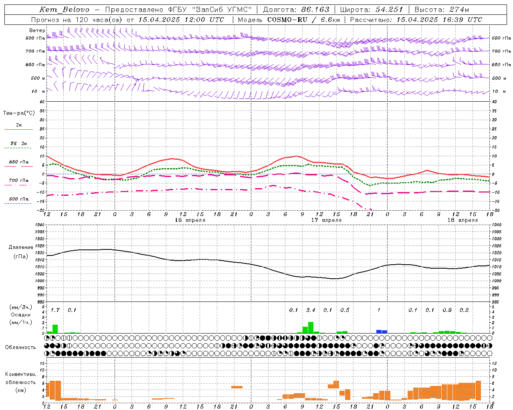Click the model name COSMO-RU / 6.6км
The height and width of the screenshot is (410, 513).
point(304,20)
